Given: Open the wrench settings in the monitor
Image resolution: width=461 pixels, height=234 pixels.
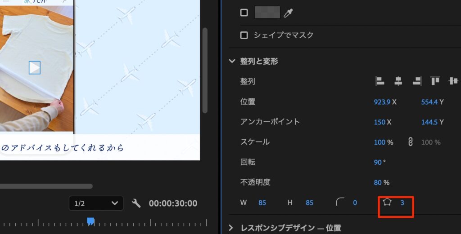Looking at the screenshot, I should click(x=136, y=203).
